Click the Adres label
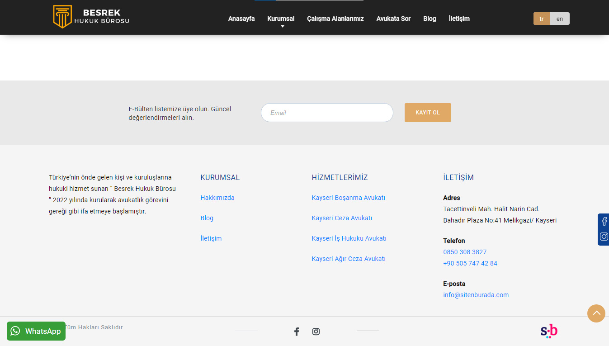 tap(452, 198)
